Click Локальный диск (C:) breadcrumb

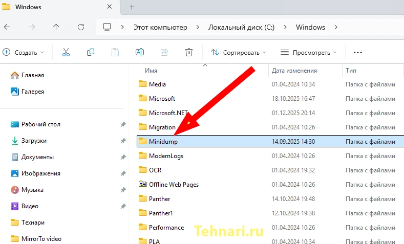[x=241, y=27]
